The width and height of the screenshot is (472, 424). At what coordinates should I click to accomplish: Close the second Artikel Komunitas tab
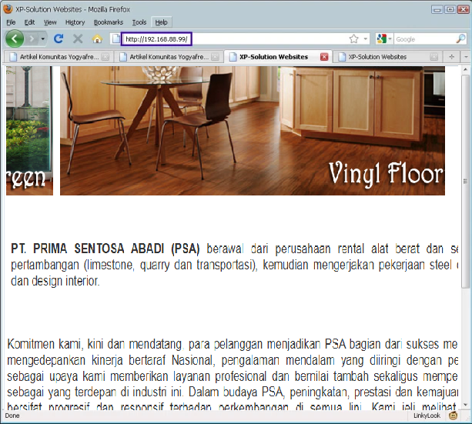tap(215, 57)
